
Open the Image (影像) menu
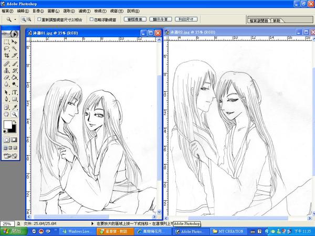(x=38, y=11)
